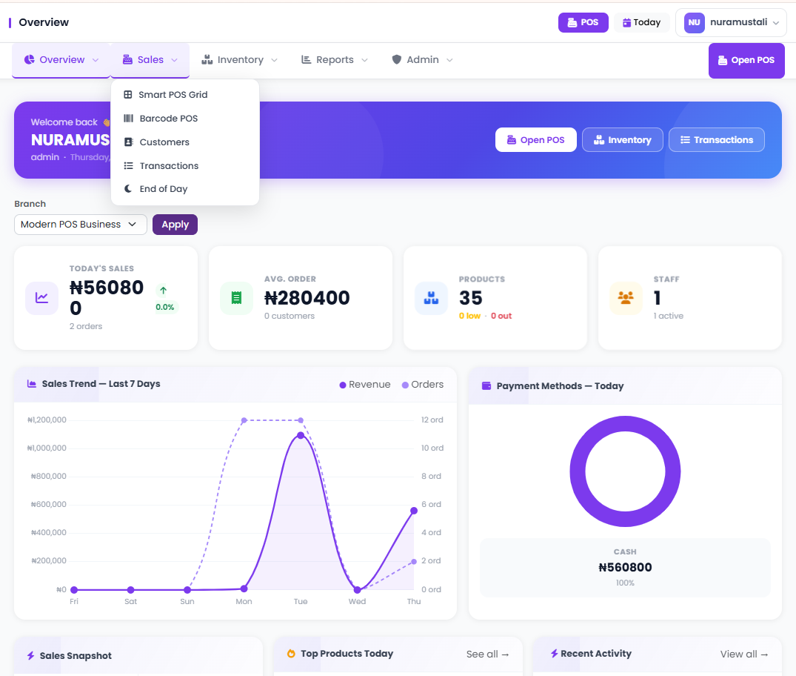Toggle the Orders series in chart legend
Image resolution: width=796 pixels, height=676 pixels.
pos(422,385)
